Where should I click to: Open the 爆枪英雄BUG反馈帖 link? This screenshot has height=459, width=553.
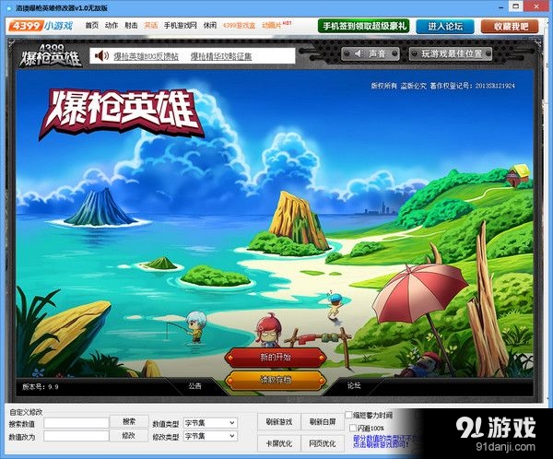[146, 56]
